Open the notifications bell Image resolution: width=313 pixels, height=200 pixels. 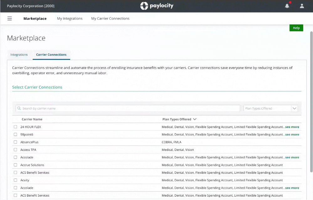pos(287,6)
